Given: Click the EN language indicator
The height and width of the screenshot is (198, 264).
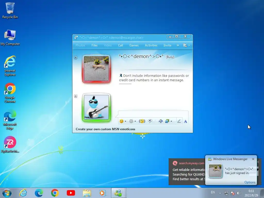Looking at the screenshot, I should (x=213, y=192).
